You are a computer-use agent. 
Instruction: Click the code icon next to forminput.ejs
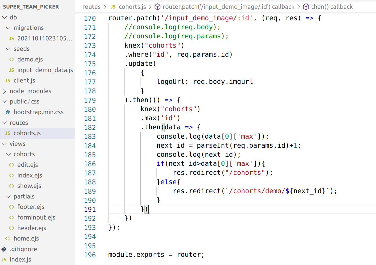11,217
